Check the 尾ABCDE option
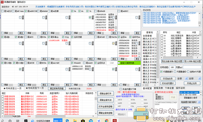The height and width of the screenshot is (122, 203). click(x=26, y=63)
